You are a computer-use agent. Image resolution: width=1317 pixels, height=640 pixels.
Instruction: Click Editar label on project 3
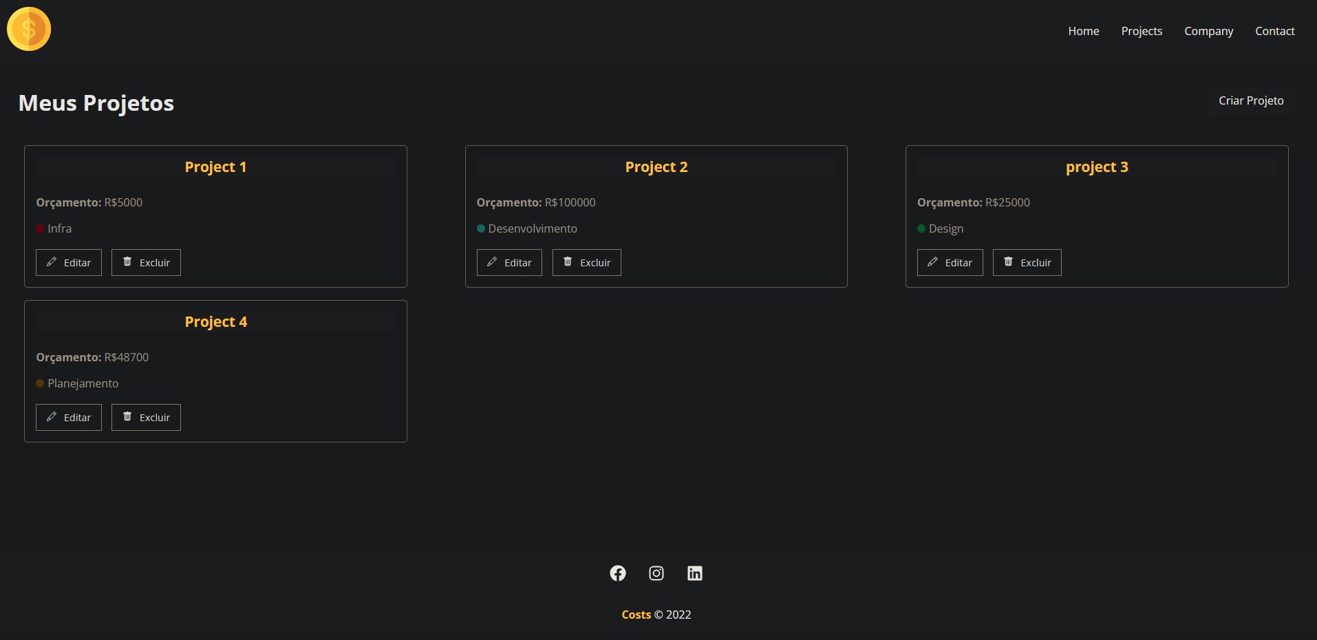click(959, 263)
